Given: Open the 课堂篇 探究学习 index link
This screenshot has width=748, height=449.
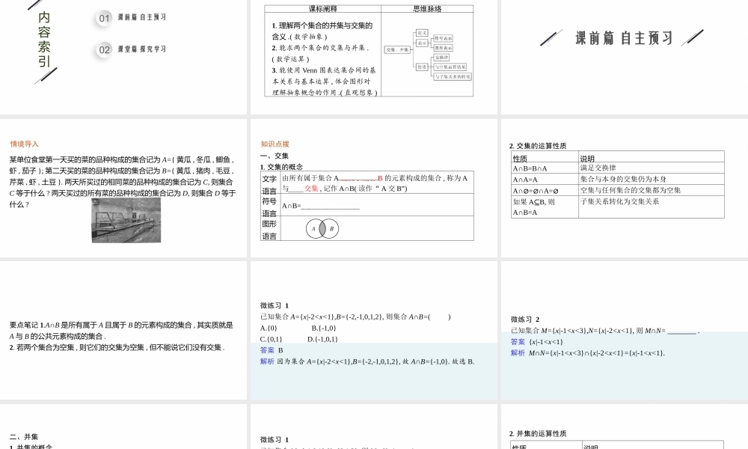Looking at the screenshot, I should (142, 49).
